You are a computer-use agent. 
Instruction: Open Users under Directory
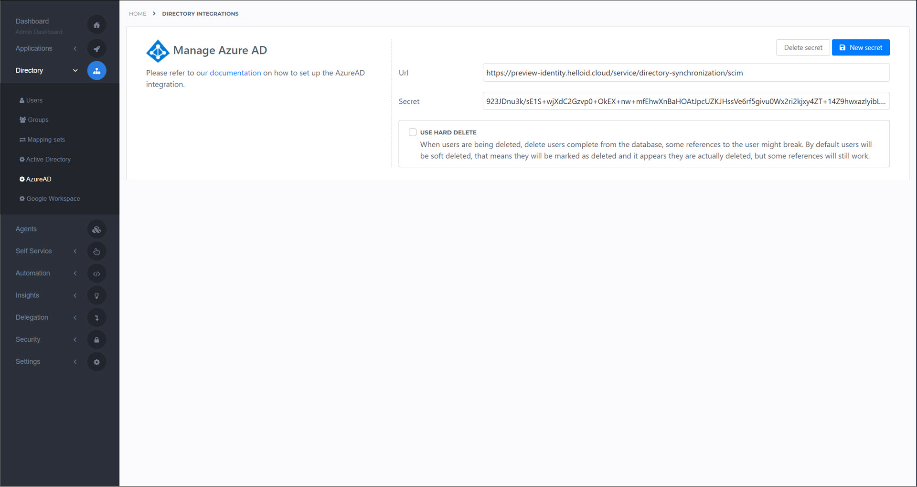click(x=31, y=100)
